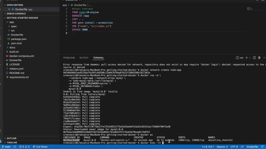This screenshot has height=149, width=266.
Task: Click the docker-compose.yml file icon
Action: 7,56
